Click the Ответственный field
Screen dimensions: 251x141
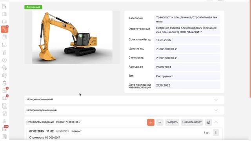187,30
